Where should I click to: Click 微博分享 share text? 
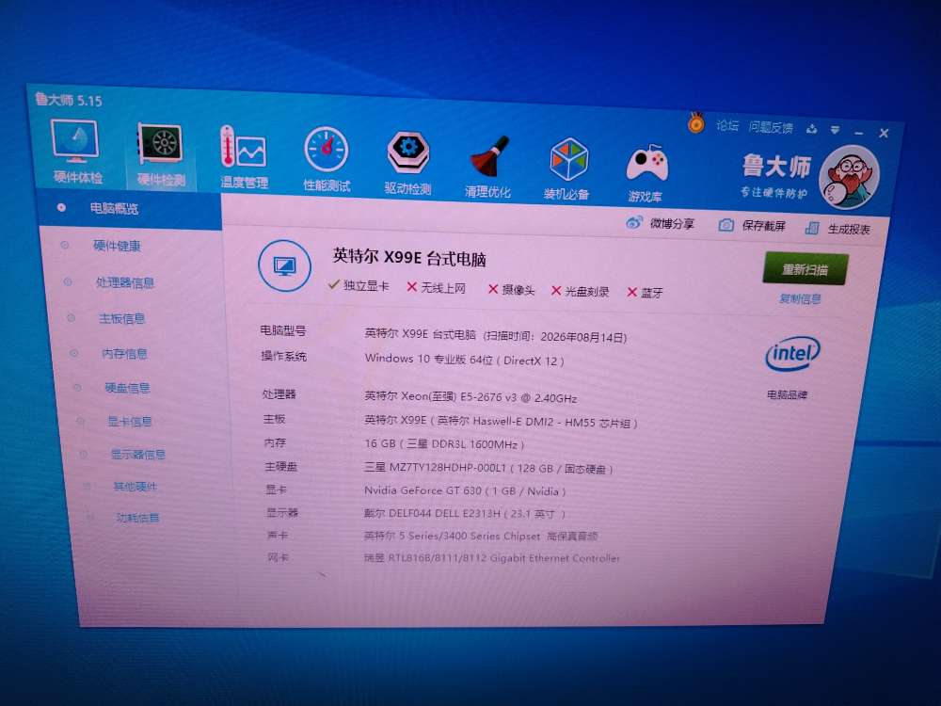point(672,223)
